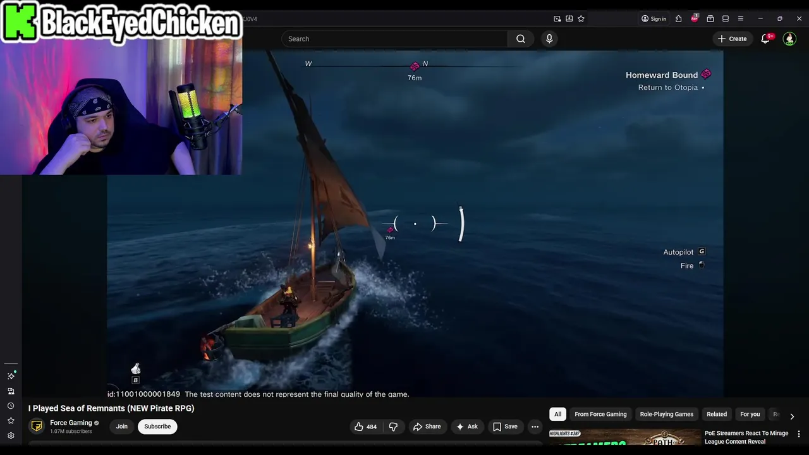Like the video with thumbs up
809x455 pixels.
tap(365, 427)
